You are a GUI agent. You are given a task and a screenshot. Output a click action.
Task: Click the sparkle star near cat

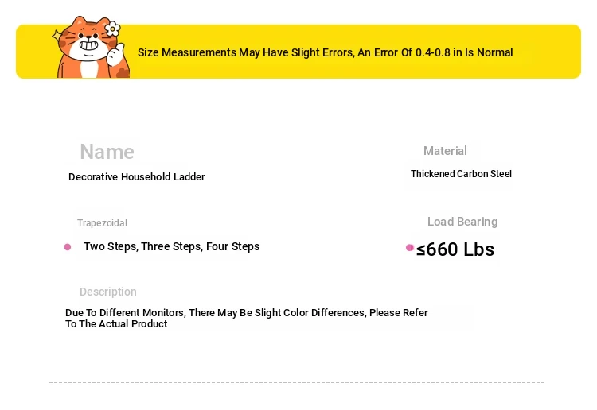[x=57, y=35]
